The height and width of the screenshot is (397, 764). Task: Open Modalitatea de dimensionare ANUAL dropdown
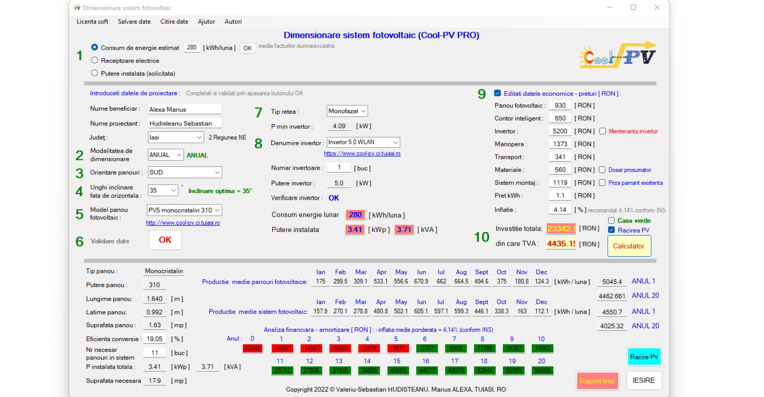pyautogui.click(x=165, y=155)
